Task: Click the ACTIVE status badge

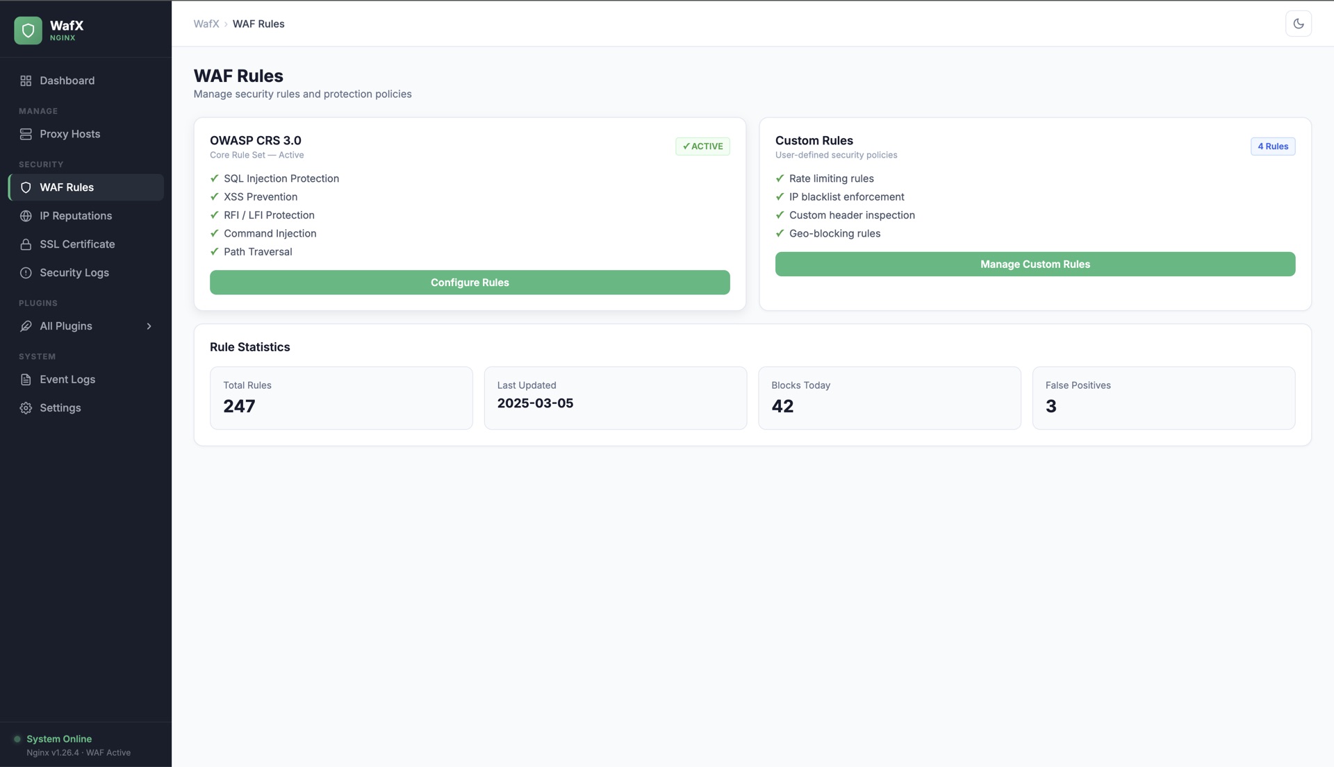Action: click(x=702, y=146)
